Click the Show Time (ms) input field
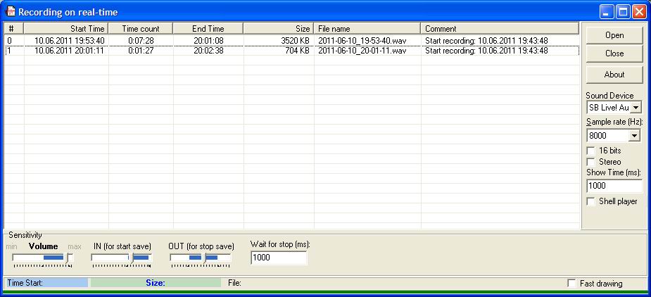Screen dimensions: 651x297 [x=614, y=186]
